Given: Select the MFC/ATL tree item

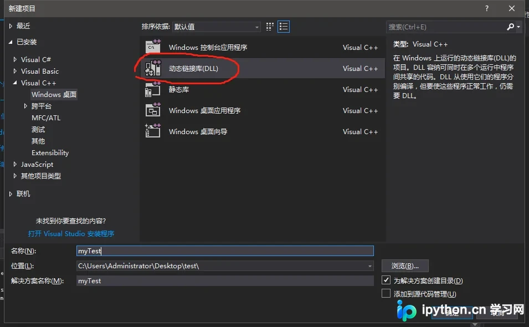Looking at the screenshot, I should (x=46, y=117).
